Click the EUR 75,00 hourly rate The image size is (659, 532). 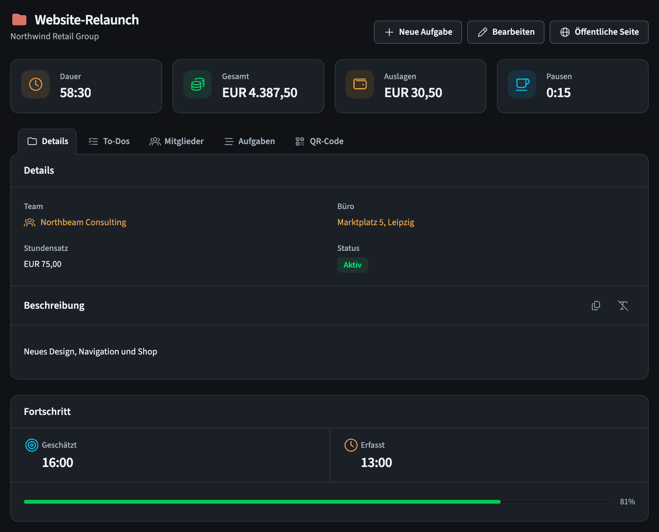coord(42,264)
